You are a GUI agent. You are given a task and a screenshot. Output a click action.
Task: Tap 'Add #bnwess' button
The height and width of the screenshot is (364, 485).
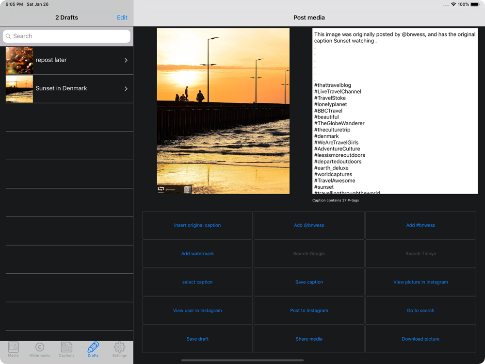tap(420, 225)
